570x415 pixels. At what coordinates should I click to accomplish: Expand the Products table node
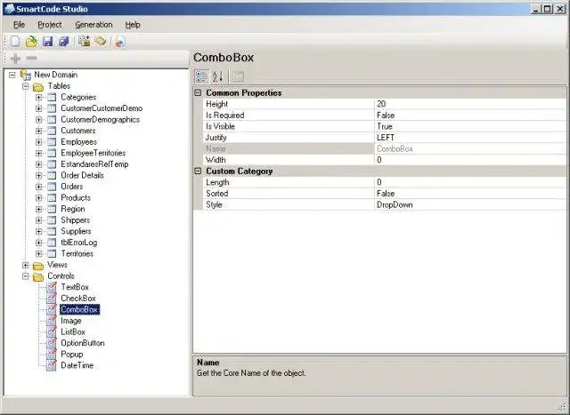click(38, 197)
